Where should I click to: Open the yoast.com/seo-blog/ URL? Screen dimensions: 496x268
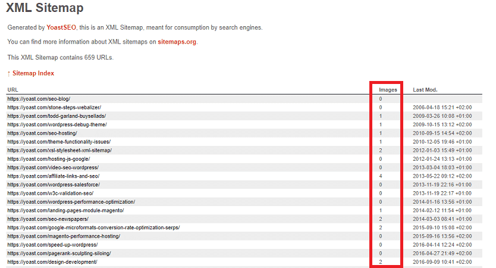tap(39, 99)
